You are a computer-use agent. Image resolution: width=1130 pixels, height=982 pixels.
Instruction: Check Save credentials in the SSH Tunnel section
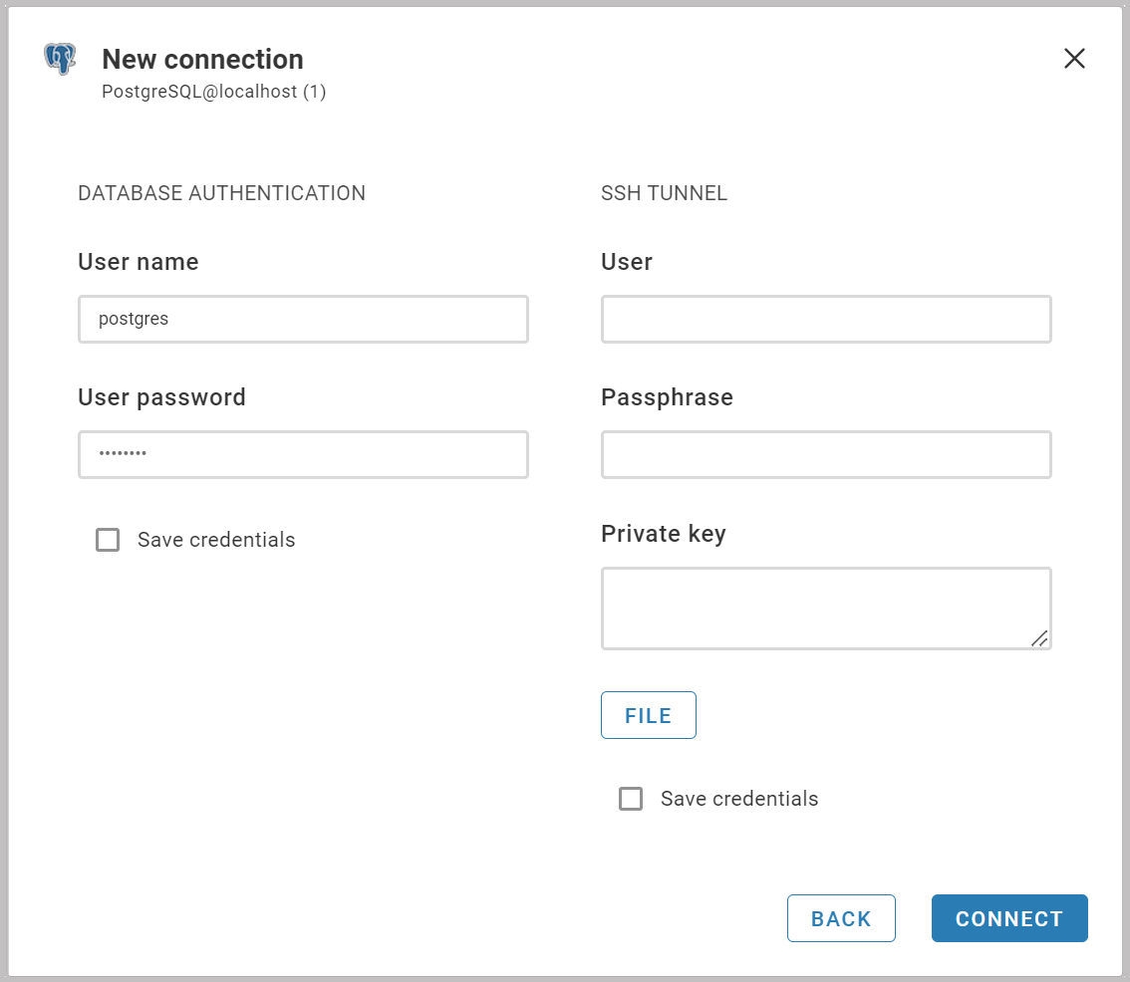coord(630,799)
